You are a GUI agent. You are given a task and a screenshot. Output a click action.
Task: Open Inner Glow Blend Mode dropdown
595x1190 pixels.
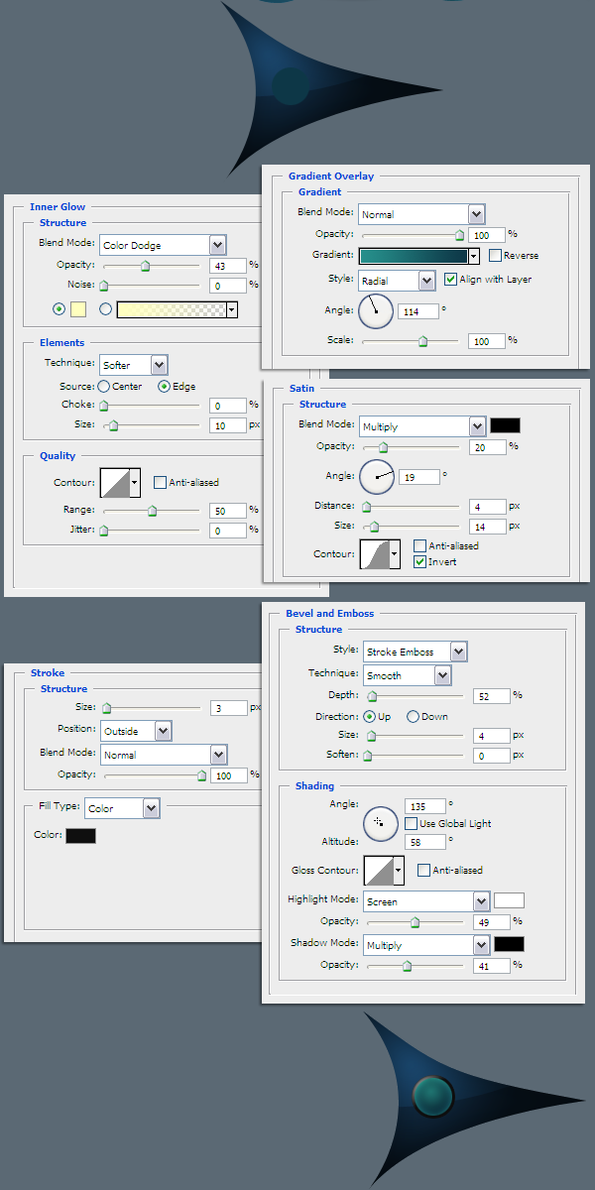(x=163, y=245)
